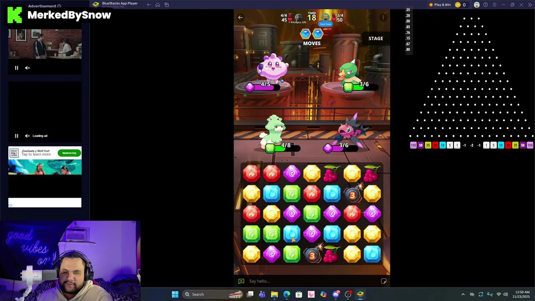Open BlueStacks hamburger menu
The height and width of the screenshot is (301, 535).
[x=494, y=5]
